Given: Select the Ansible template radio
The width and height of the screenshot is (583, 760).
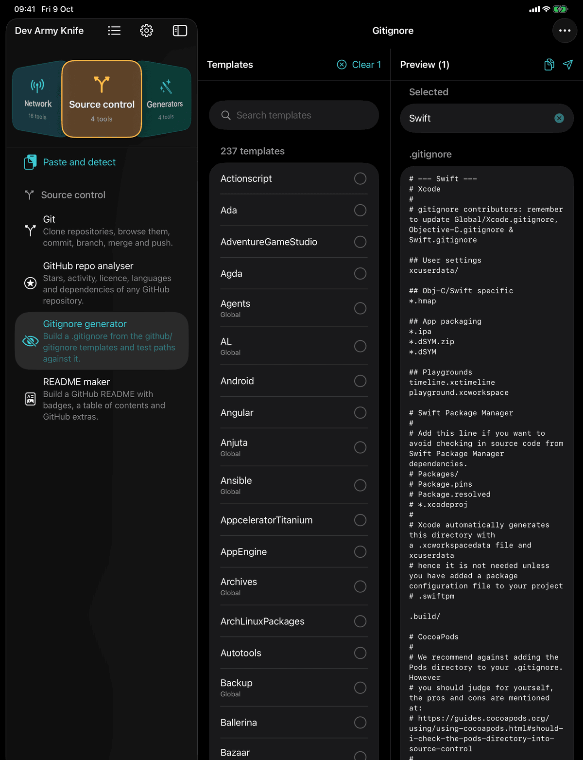Looking at the screenshot, I should pos(360,485).
